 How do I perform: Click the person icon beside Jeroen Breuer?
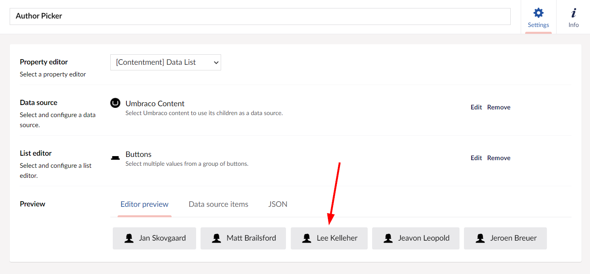(x=480, y=238)
